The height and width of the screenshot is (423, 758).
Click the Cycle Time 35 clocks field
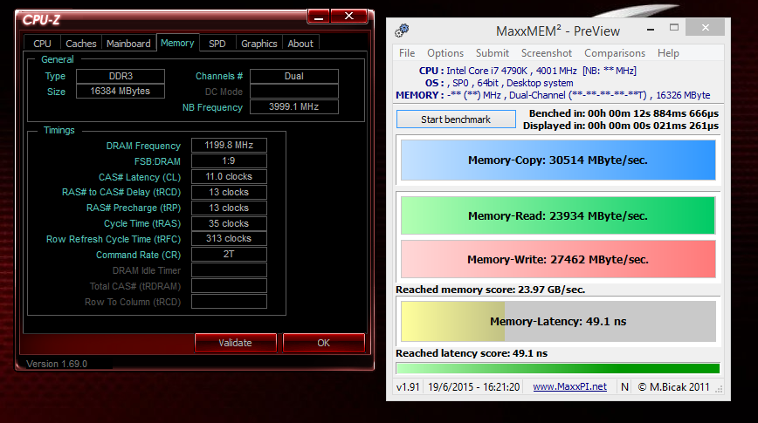coord(229,223)
